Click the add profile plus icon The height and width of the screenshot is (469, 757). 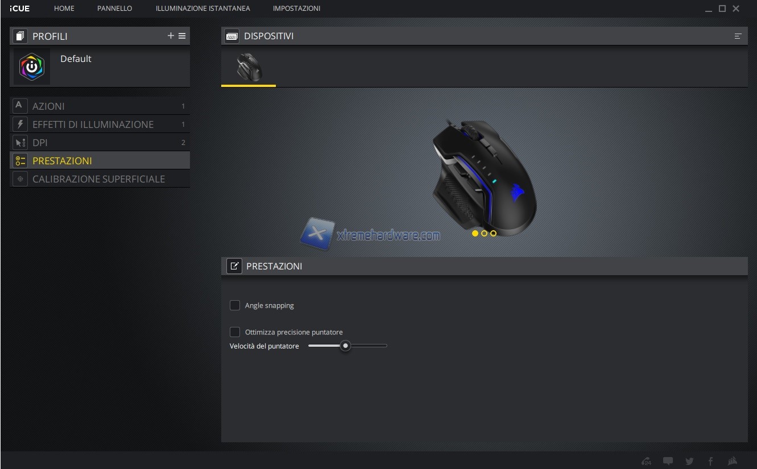pos(171,36)
